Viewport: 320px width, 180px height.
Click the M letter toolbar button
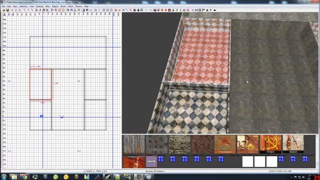pos(196,10)
